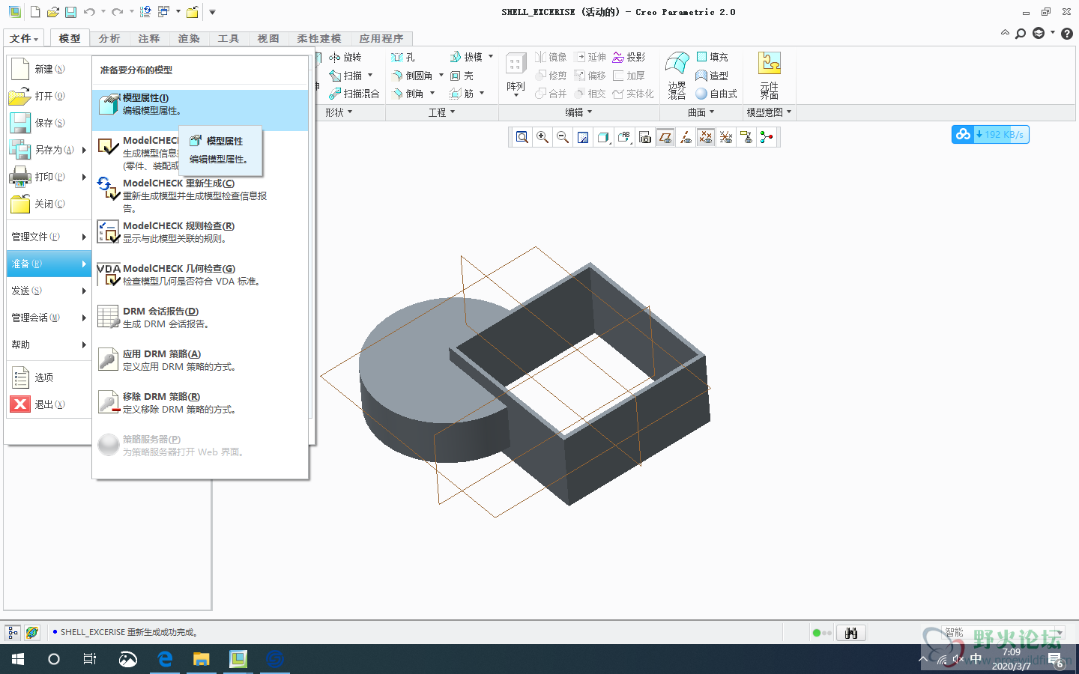Click the 造型 style tool

[712, 76]
